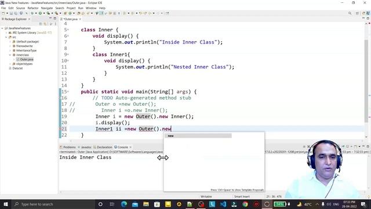
Task: Toggle folding for class Inner at line 5
Action: pyautogui.click(x=68, y=30)
